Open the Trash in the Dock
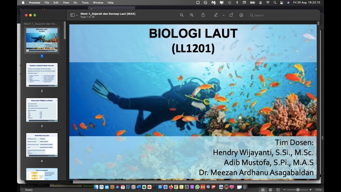The height and width of the screenshot is (192, 341). click(x=245, y=187)
